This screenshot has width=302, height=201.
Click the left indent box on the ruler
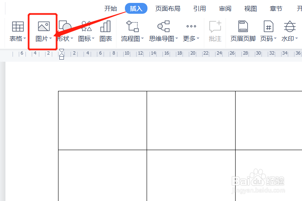61,58
